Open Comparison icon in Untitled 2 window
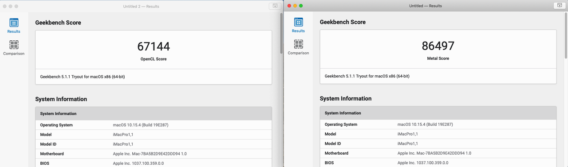Viewport: 568px width, 167px height. 14,45
